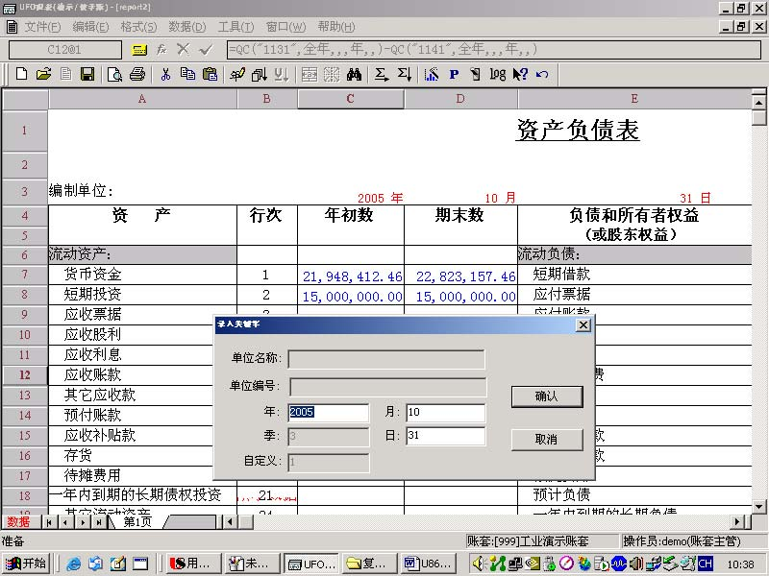Select the 第1页 sheet tab
Image resolution: width=769 pixels, height=576 pixels.
[136, 522]
